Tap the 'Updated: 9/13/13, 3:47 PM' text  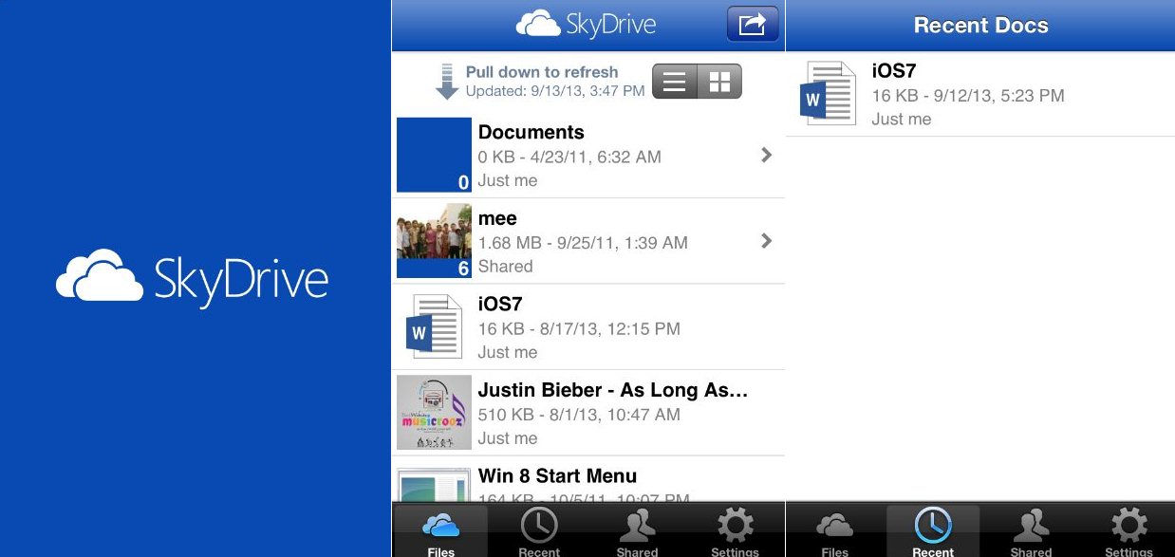pos(555,91)
